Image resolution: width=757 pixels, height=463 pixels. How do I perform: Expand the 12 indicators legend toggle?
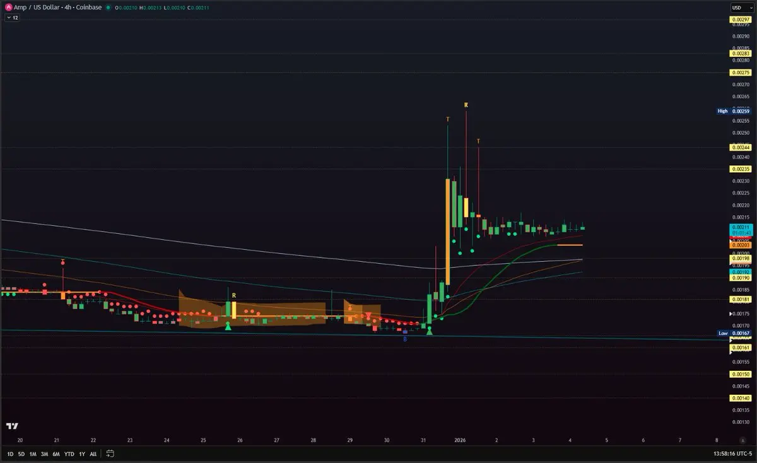[x=13, y=18]
